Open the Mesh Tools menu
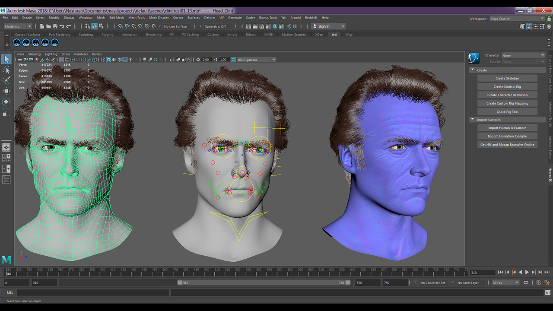The width and height of the screenshot is (553, 311). (x=137, y=18)
